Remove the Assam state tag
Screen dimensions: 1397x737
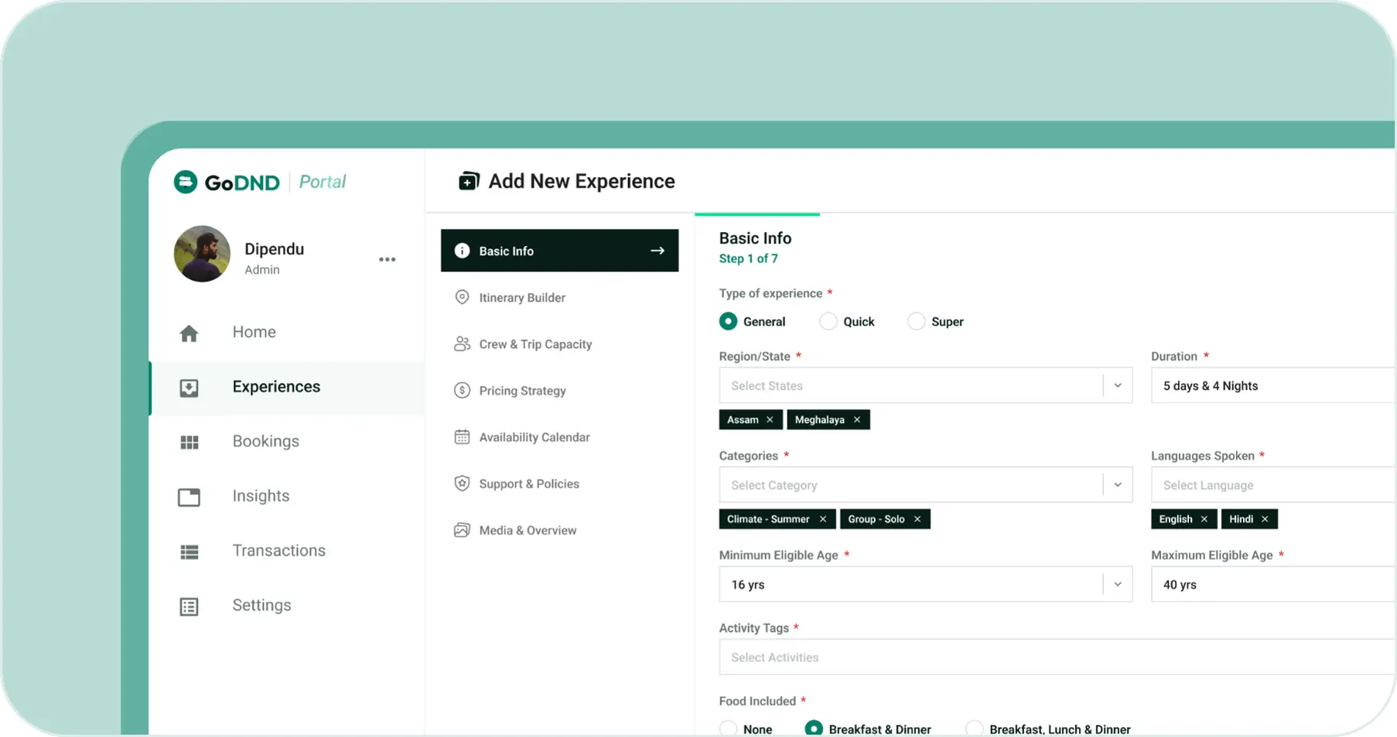tap(770, 420)
